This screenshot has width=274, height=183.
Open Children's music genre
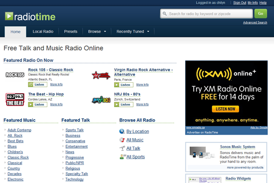coord(15,152)
